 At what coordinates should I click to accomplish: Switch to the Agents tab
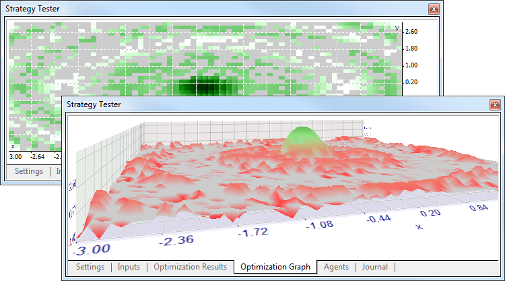336,267
